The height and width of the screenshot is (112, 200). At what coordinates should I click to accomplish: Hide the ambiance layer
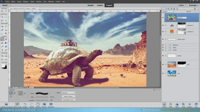163,32
